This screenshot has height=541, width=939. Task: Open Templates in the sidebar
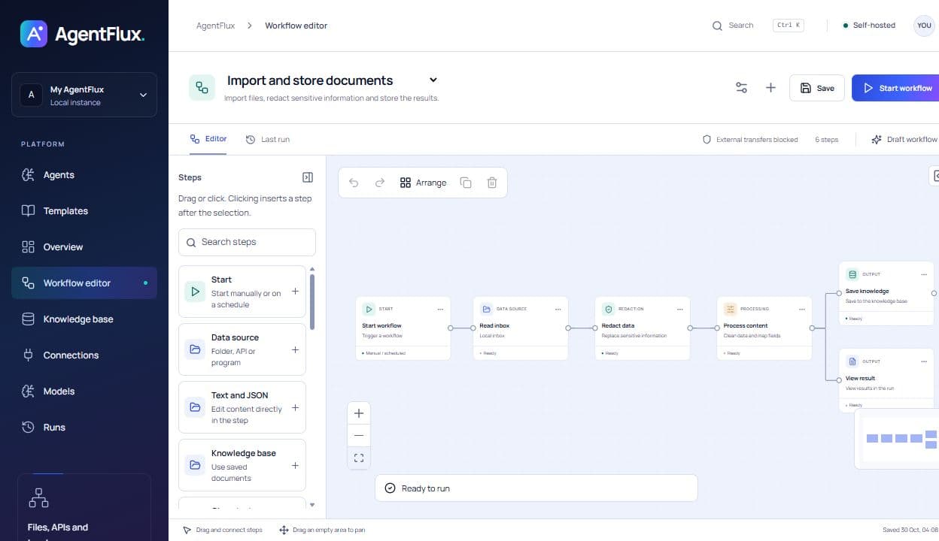click(84, 211)
